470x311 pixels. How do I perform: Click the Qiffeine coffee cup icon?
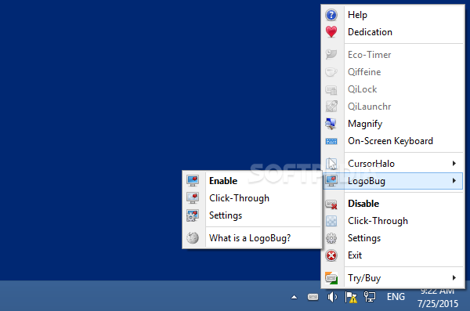click(331, 72)
